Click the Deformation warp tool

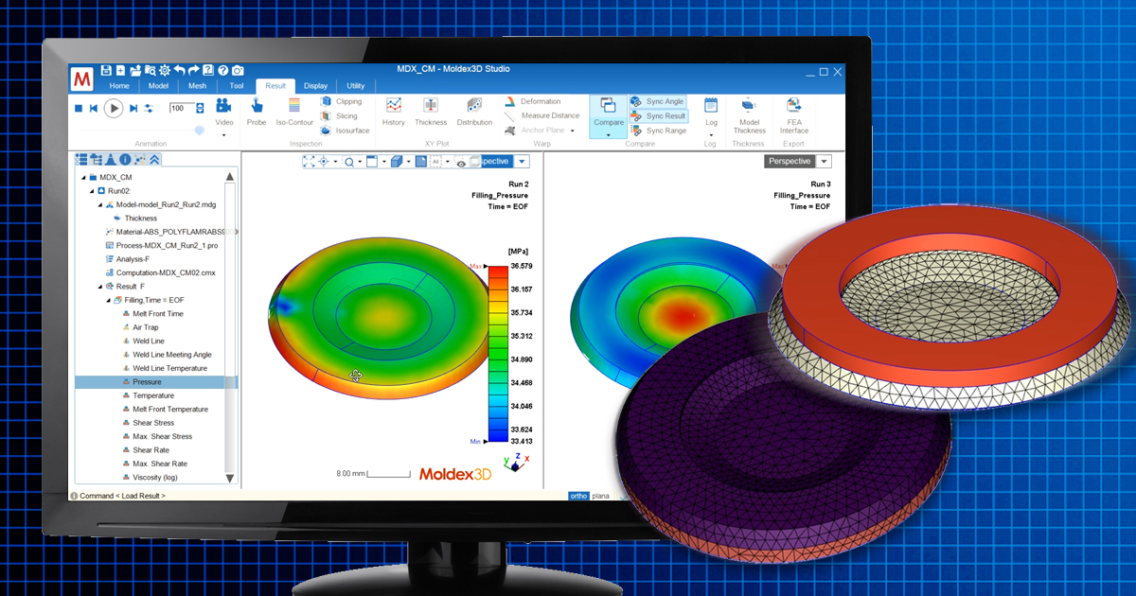coord(532,101)
